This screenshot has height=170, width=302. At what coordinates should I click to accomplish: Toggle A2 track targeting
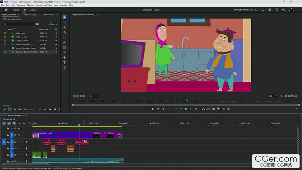coord(12,148)
